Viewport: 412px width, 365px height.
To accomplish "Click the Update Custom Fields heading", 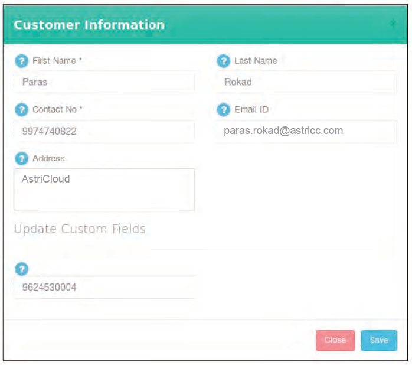I will coord(80,229).
